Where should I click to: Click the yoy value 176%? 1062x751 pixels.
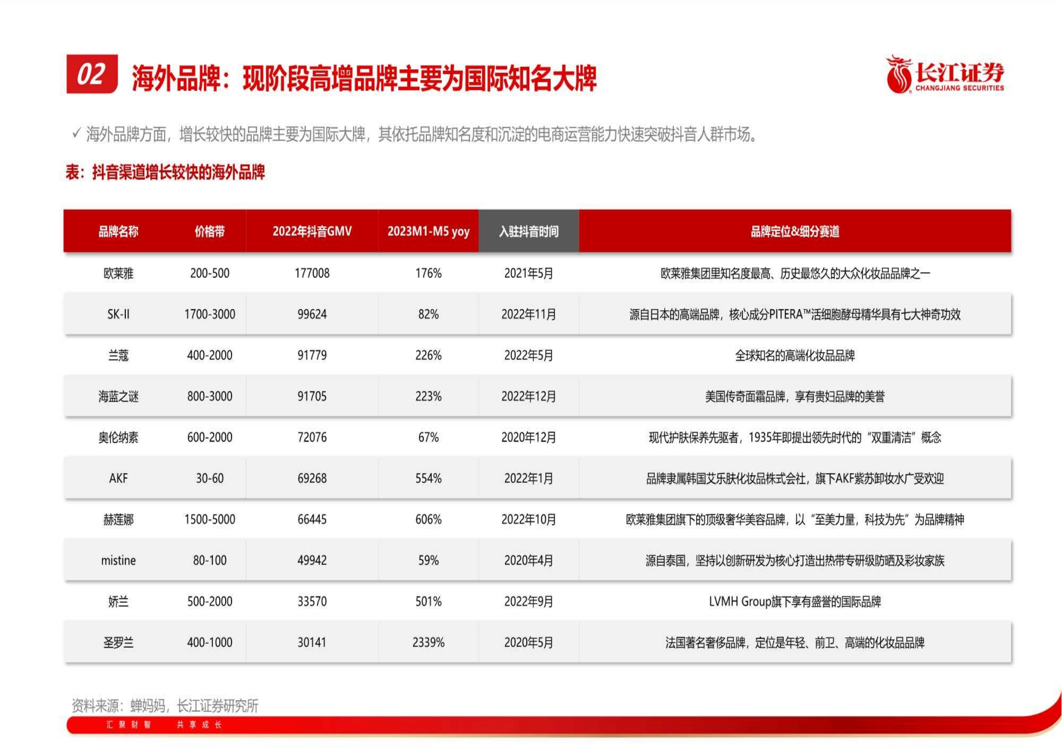(428, 273)
